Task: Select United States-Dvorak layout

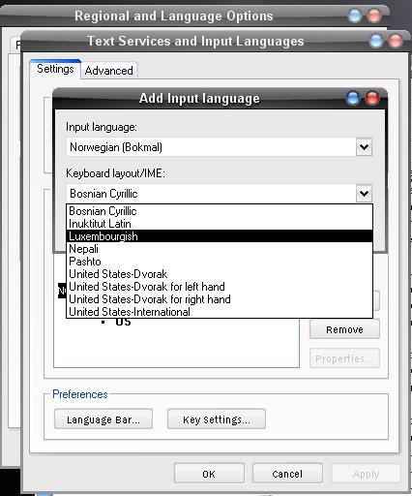Action: pos(220,274)
